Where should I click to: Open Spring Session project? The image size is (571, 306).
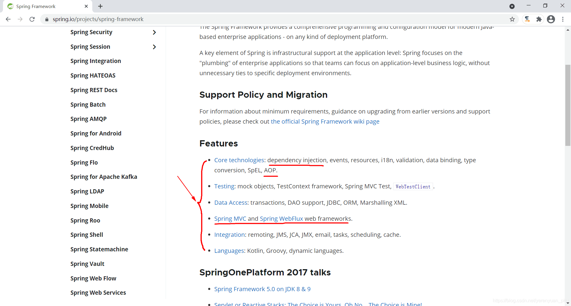90,47
